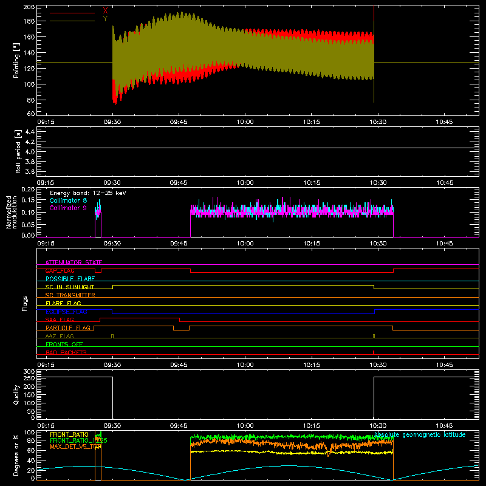Click the 10:00 tick label under the Flags plot

[245, 365]
